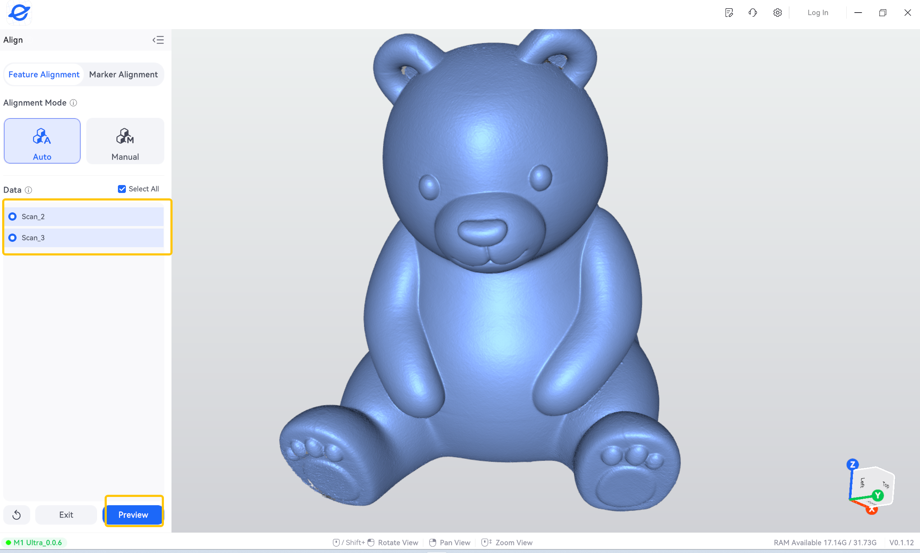Click the reset arrow icon beside Exit

(x=17, y=515)
